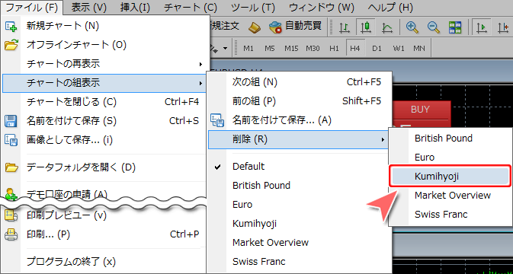The height and width of the screenshot is (274, 513).
Task: Delete the Market Overview profile
Action: click(x=450, y=196)
